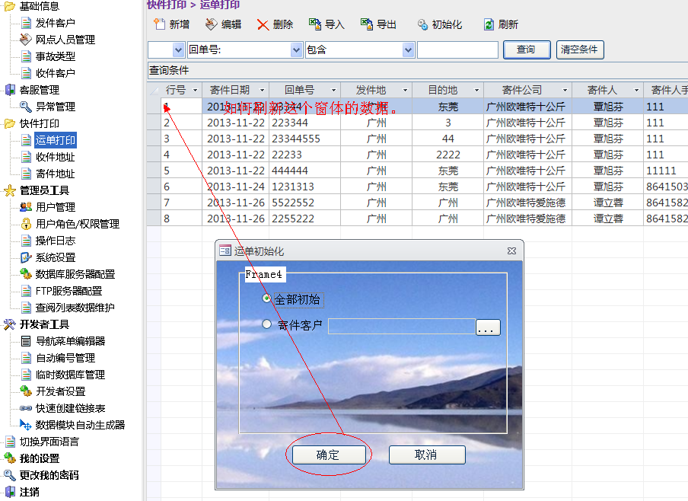Open the 回单号 field dropdown

pos(297,50)
